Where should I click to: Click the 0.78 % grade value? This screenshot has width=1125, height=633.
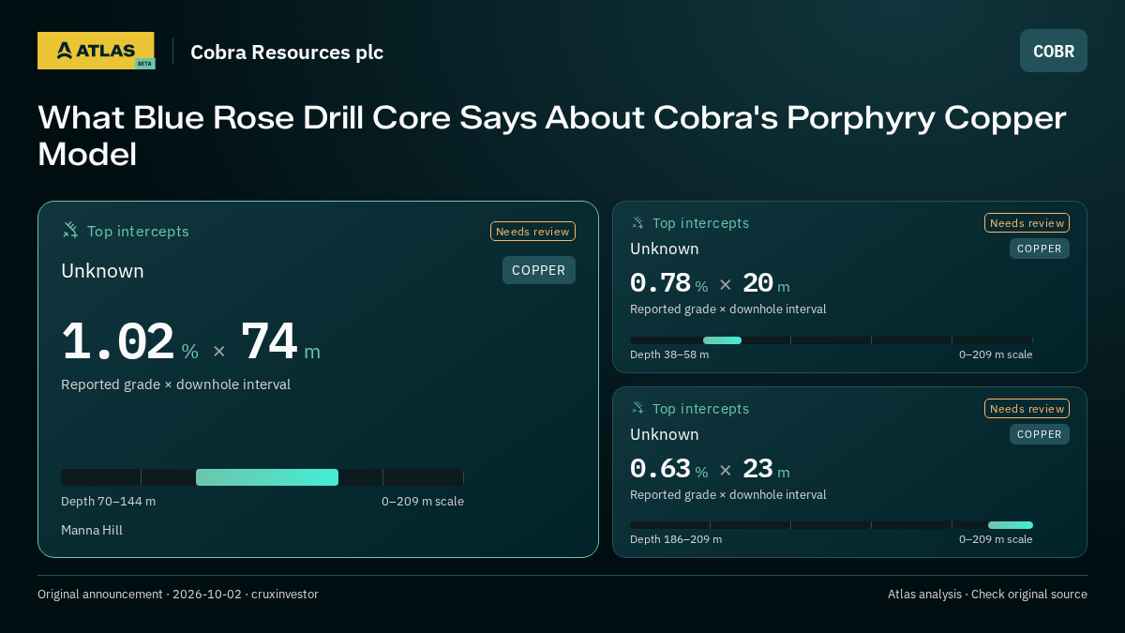point(668,283)
